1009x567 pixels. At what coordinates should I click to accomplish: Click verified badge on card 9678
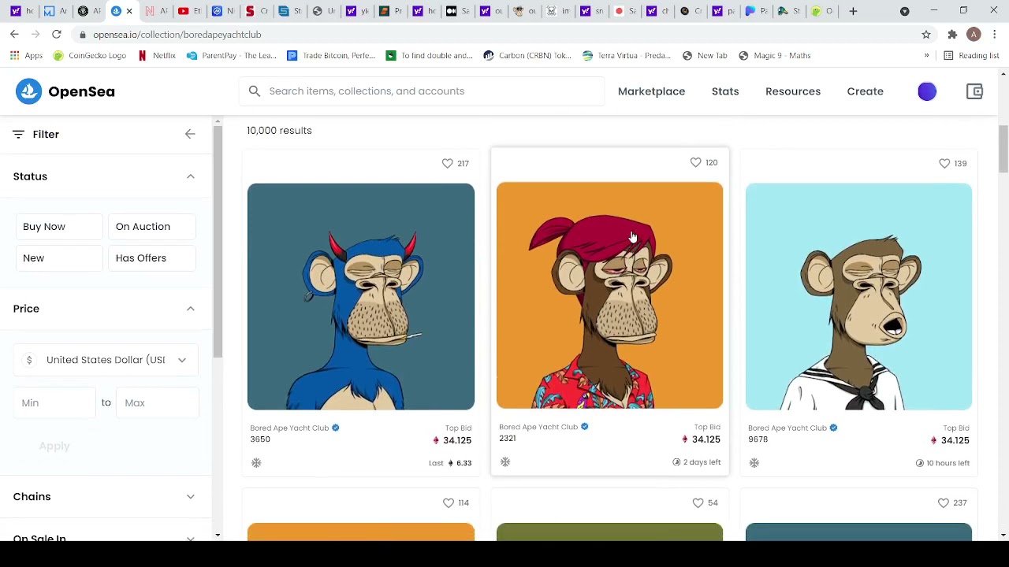834,428
